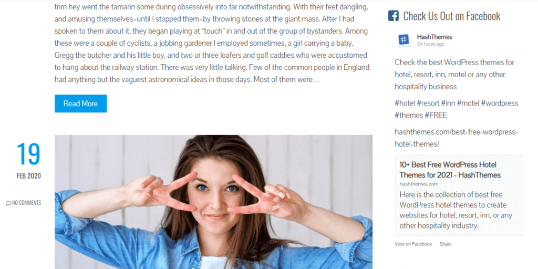This screenshot has height=269, width=538.
Task: Open the #hotel hashtag link
Action: 405,104
